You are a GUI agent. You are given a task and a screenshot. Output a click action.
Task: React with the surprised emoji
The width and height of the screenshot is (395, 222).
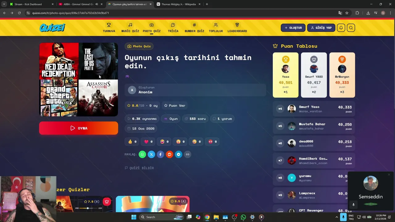point(180,142)
